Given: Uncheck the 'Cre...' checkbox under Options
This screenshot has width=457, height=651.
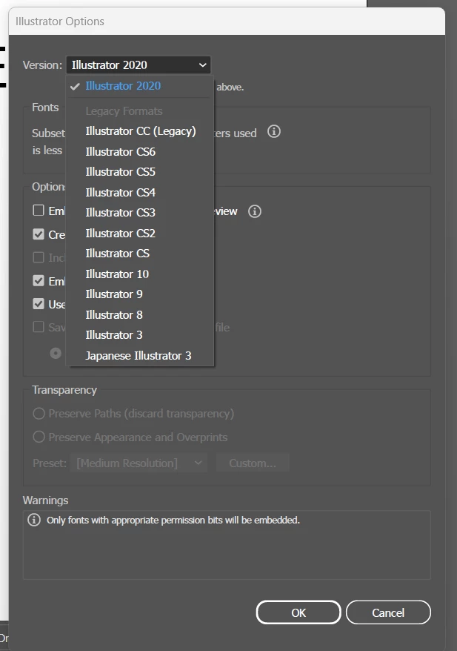Looking at the screenshot, I should (39, 234).
